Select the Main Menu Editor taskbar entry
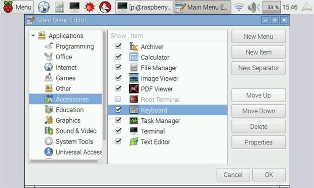This screenshot has width=314, height=188. [x=202, y=7]
